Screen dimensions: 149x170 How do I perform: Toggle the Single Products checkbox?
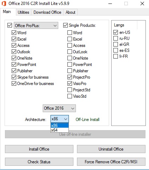coord(65,25)
